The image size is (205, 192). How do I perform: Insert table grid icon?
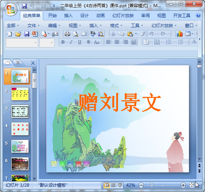tap(188, 34)
